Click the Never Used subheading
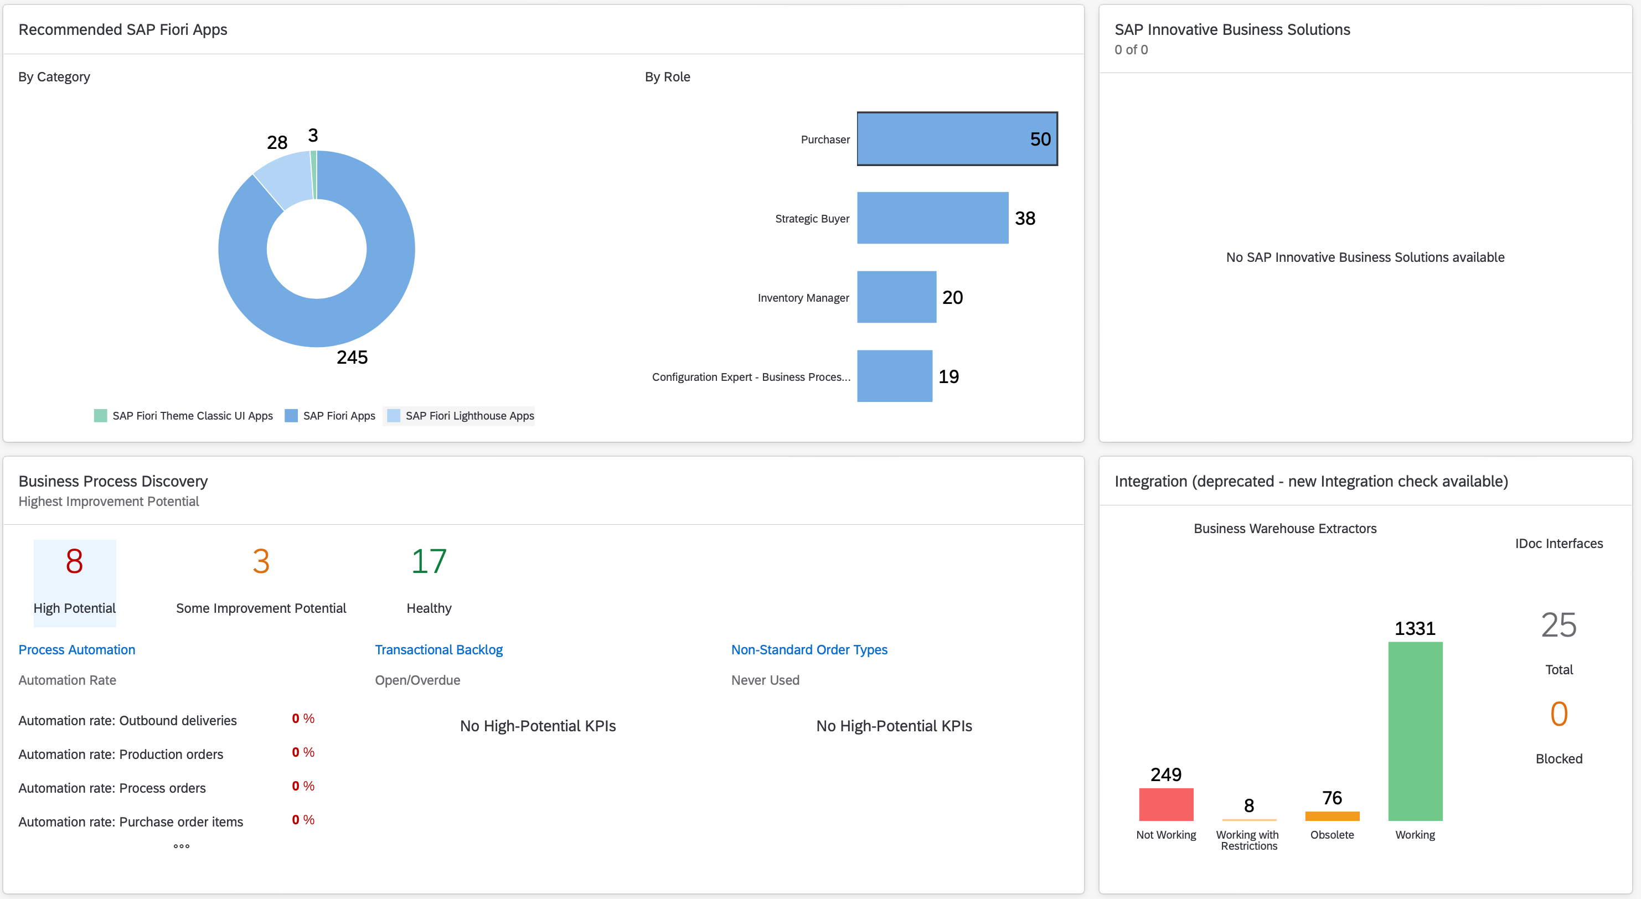Image resolution: width=1641 pixels, height=899 pixels. coord(765,680)
